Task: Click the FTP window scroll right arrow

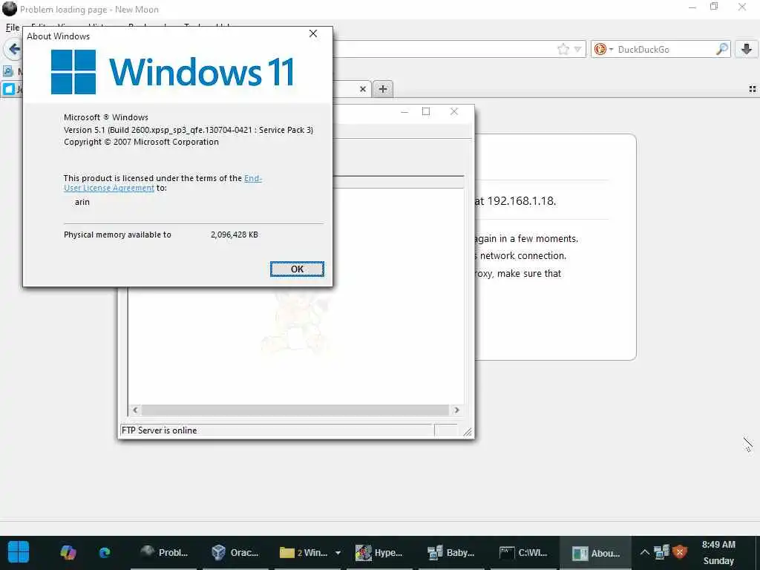Action: pos(456,410)
